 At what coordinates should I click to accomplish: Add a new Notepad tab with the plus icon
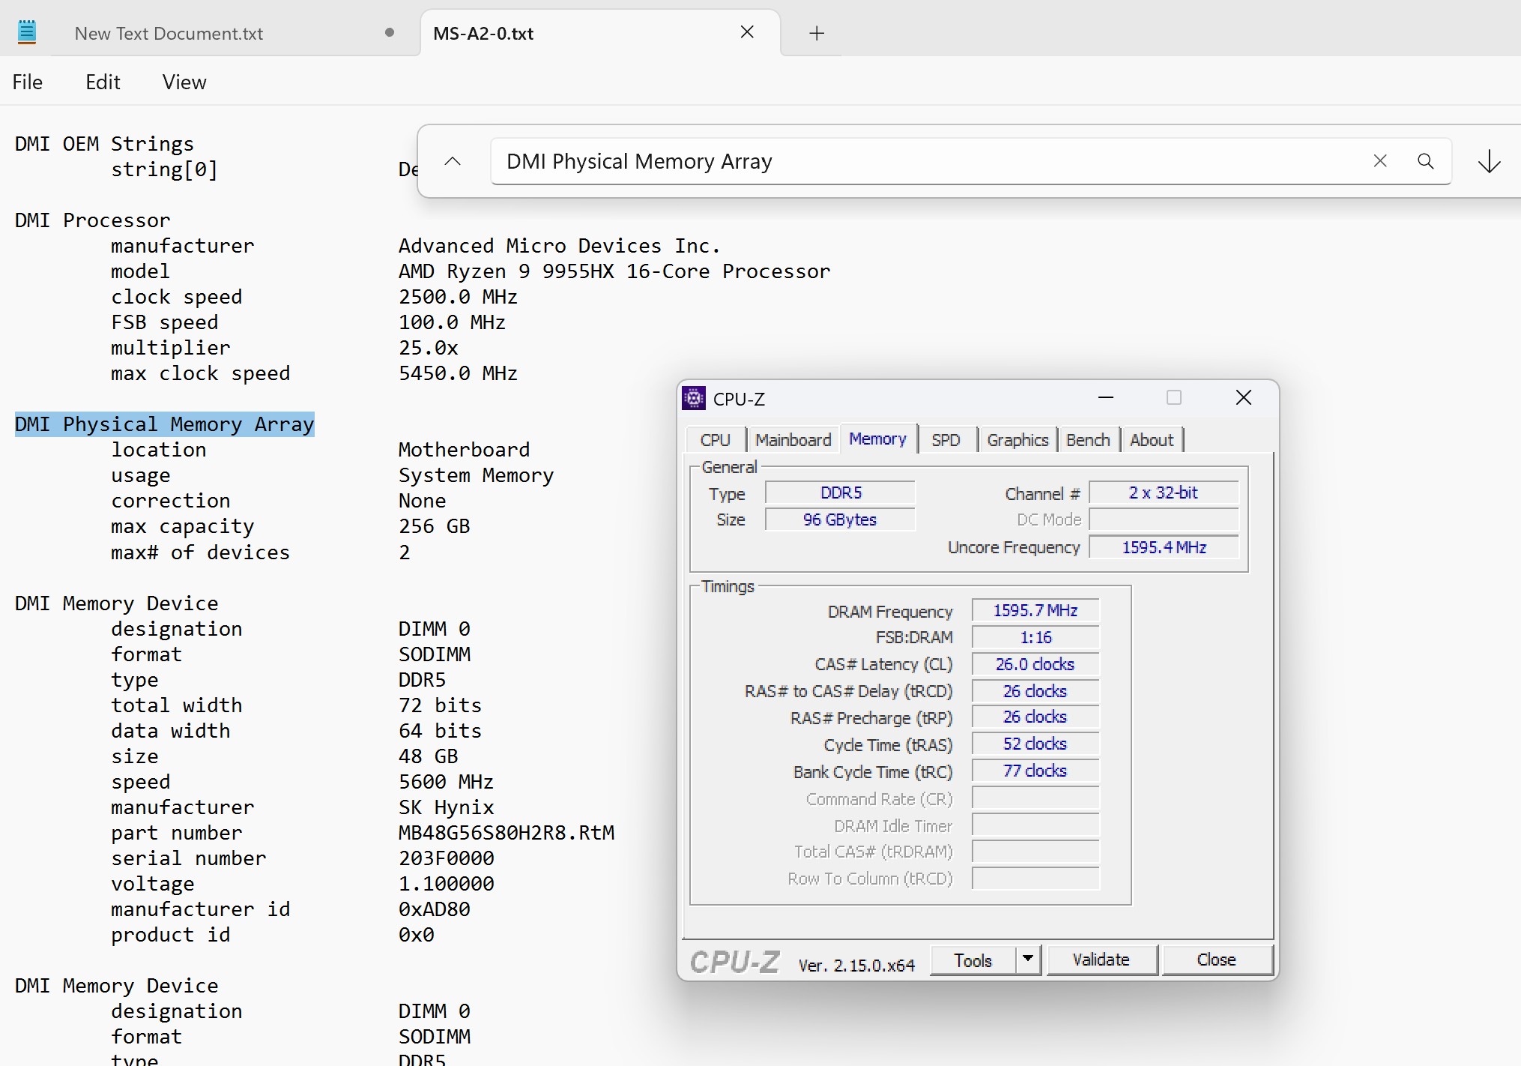tap(817, 33)
